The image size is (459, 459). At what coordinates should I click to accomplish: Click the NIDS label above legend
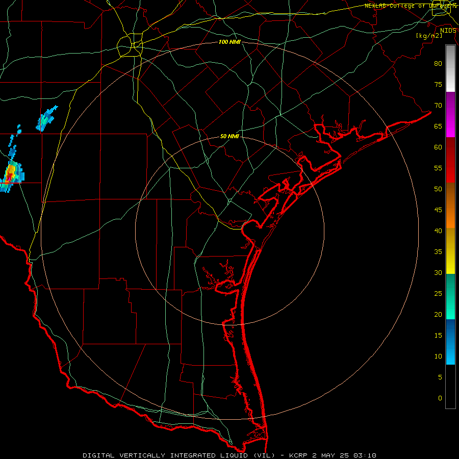pyautogui.click(x=448, y=30)
